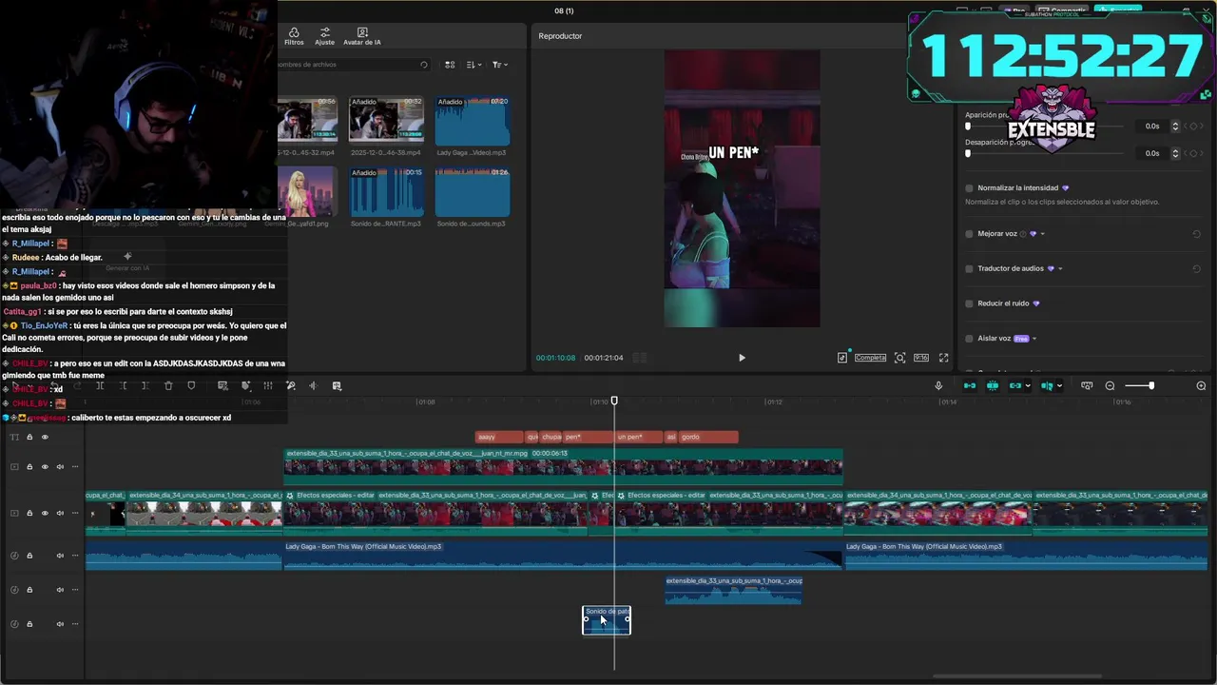1217x685 pixels.
Task: Reset the Traductor de audios setting
Action: pos(1196,269)
